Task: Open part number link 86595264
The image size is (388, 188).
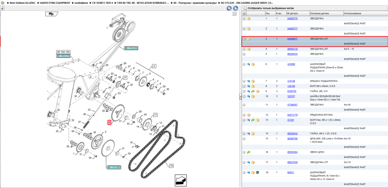Action: tap(292, 152)
